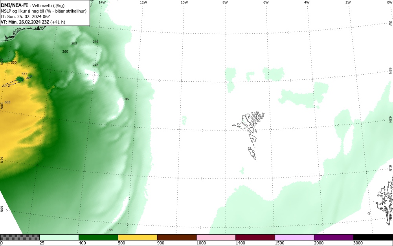This screenshot has width=393, height=246.
Task: Click the 4W longitude label
Action: (x=307, y=2)
